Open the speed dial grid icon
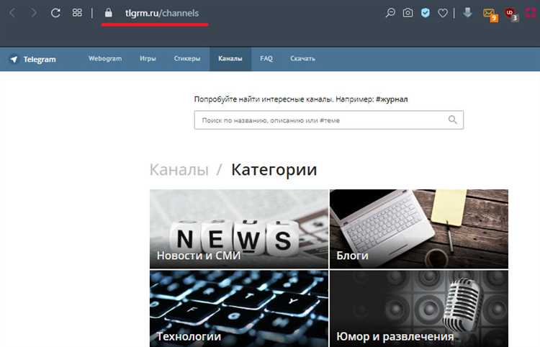The image size is (540, 347). [77, 13]
